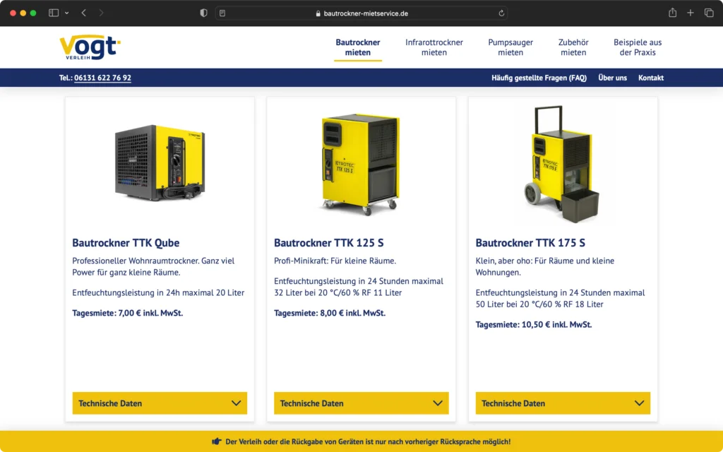Click the TTK Qube product image

160,162
